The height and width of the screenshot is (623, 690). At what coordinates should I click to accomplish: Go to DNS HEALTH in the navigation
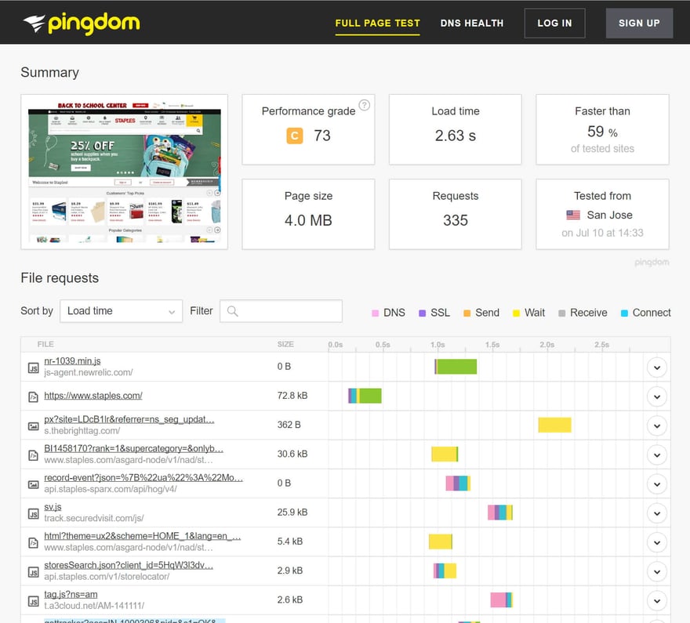[472, 23]
